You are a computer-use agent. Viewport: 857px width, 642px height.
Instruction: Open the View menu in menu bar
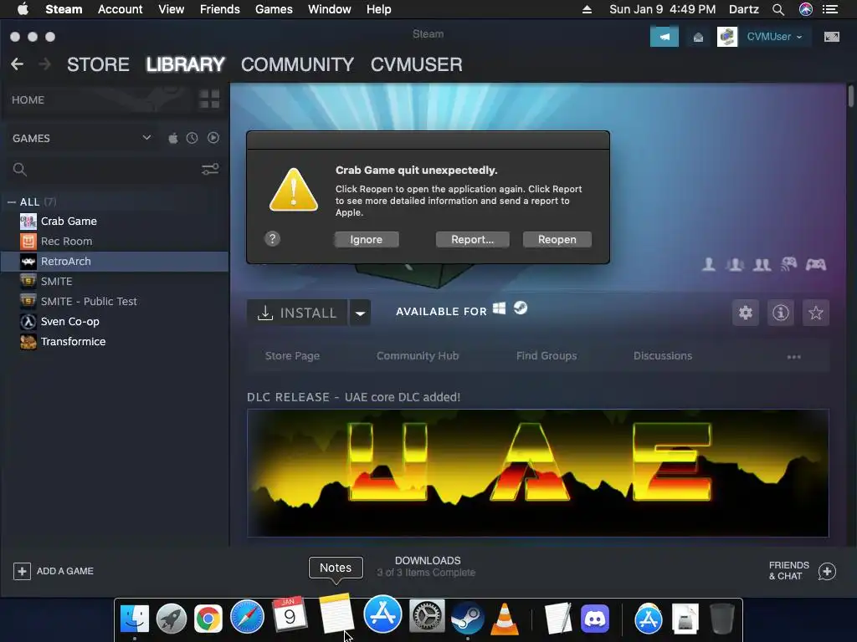(171, 9)
